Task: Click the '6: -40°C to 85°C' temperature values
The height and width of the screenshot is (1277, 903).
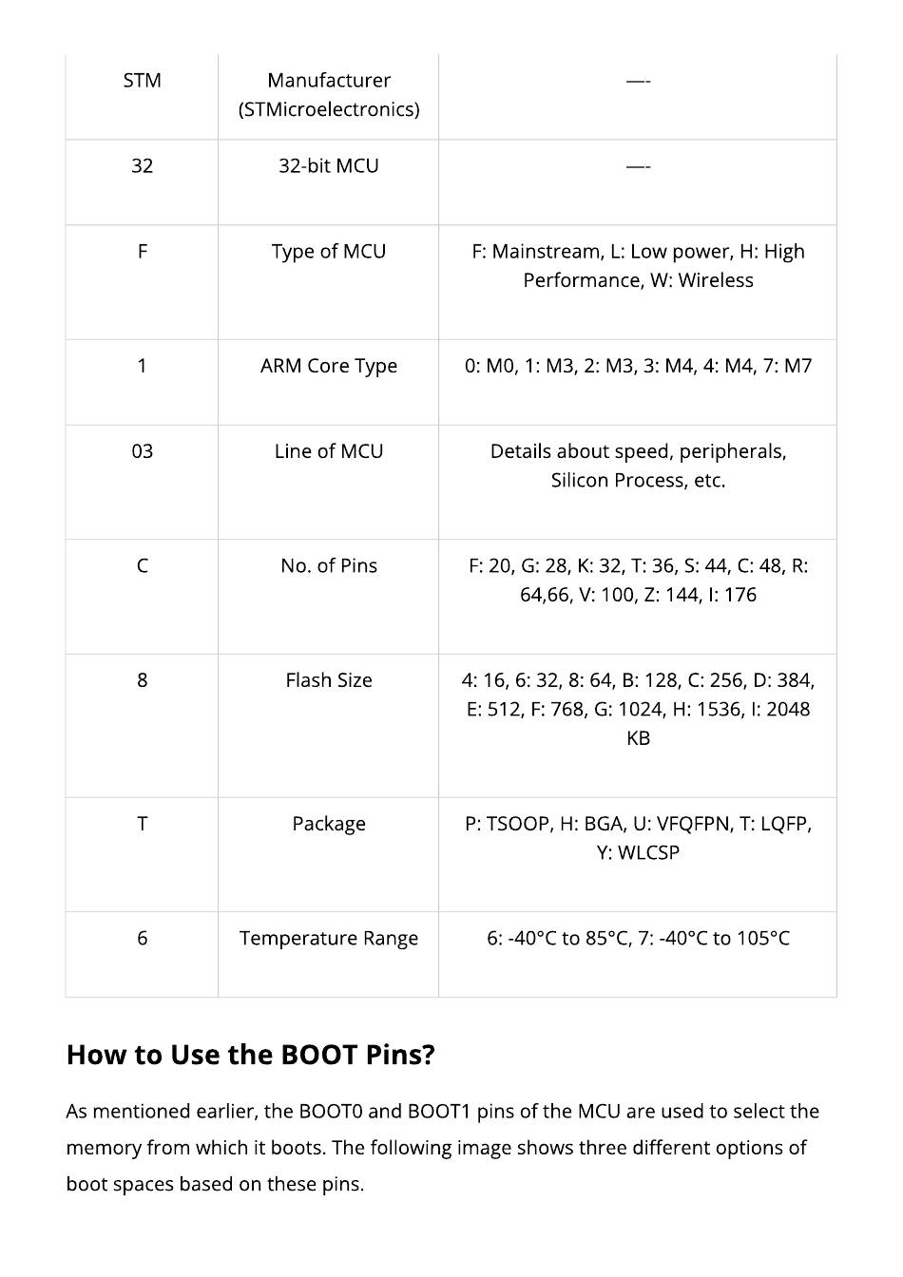Action: point(638,939)
